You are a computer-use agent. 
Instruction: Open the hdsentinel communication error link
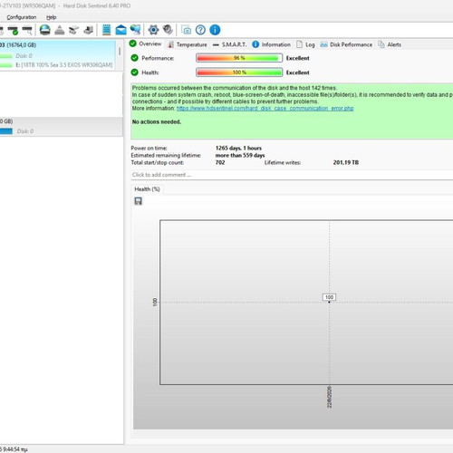(x=265, y=108)
